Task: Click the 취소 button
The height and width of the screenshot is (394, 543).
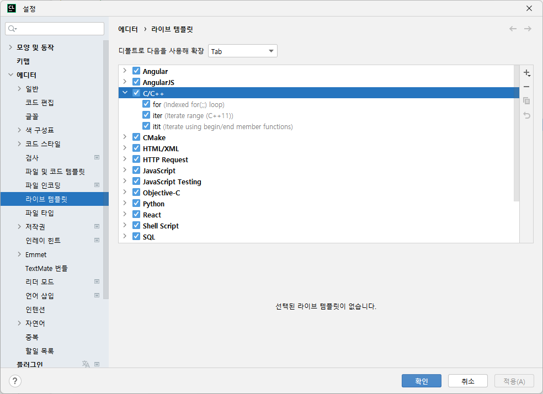Action: [468, 381]
